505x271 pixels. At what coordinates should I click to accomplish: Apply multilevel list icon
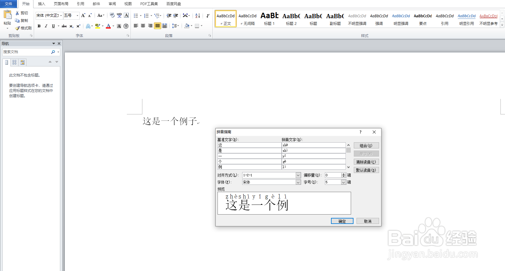(x=157, y=15)
